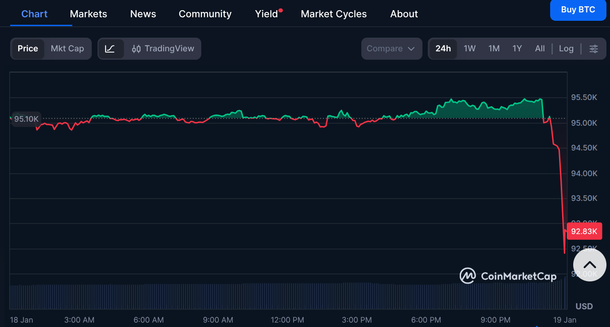This screenshot has height=327, width=610.
Task: Click the 19 Jan date label
Action: [565, 320]
